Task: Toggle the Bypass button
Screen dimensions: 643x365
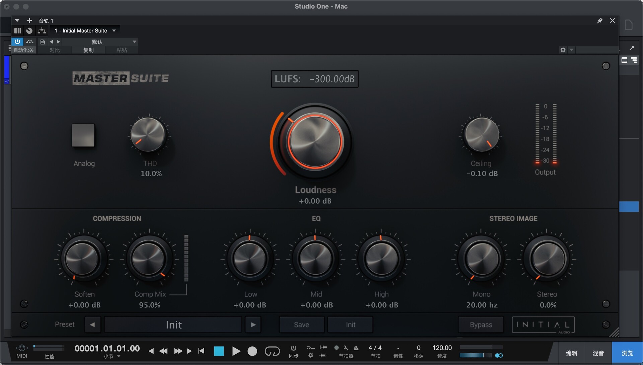Action: [481, 325]
